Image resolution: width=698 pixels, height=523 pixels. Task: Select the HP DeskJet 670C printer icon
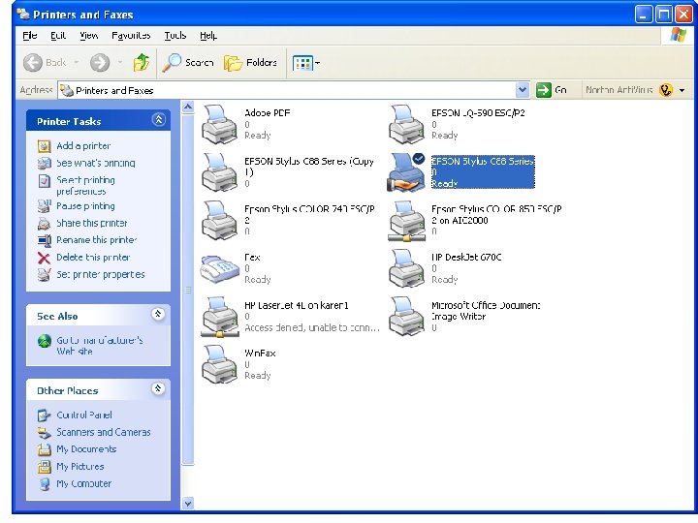(406, 268)
